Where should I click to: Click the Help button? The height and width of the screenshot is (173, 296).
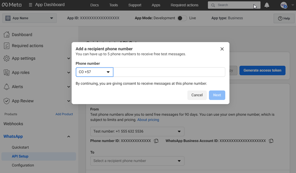[284, 18]
